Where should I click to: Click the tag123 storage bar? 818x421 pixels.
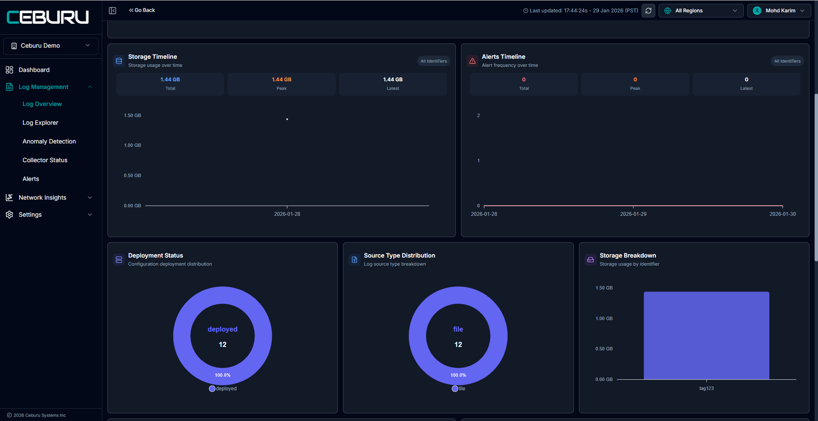click(706, 335)
